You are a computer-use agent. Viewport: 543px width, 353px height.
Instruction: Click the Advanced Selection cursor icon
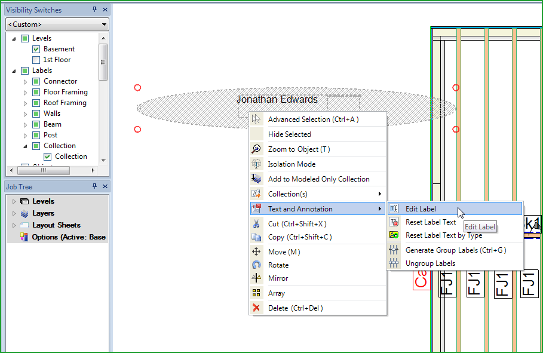(256, 119)
